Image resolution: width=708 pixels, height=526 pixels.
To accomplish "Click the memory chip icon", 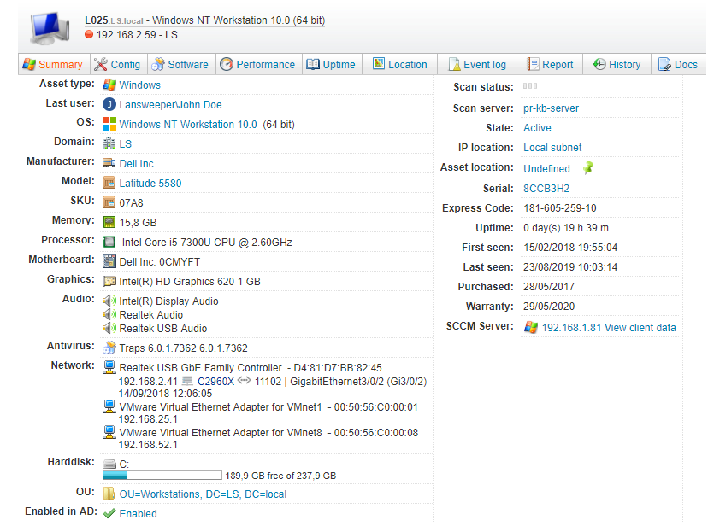I will (109, 222).
